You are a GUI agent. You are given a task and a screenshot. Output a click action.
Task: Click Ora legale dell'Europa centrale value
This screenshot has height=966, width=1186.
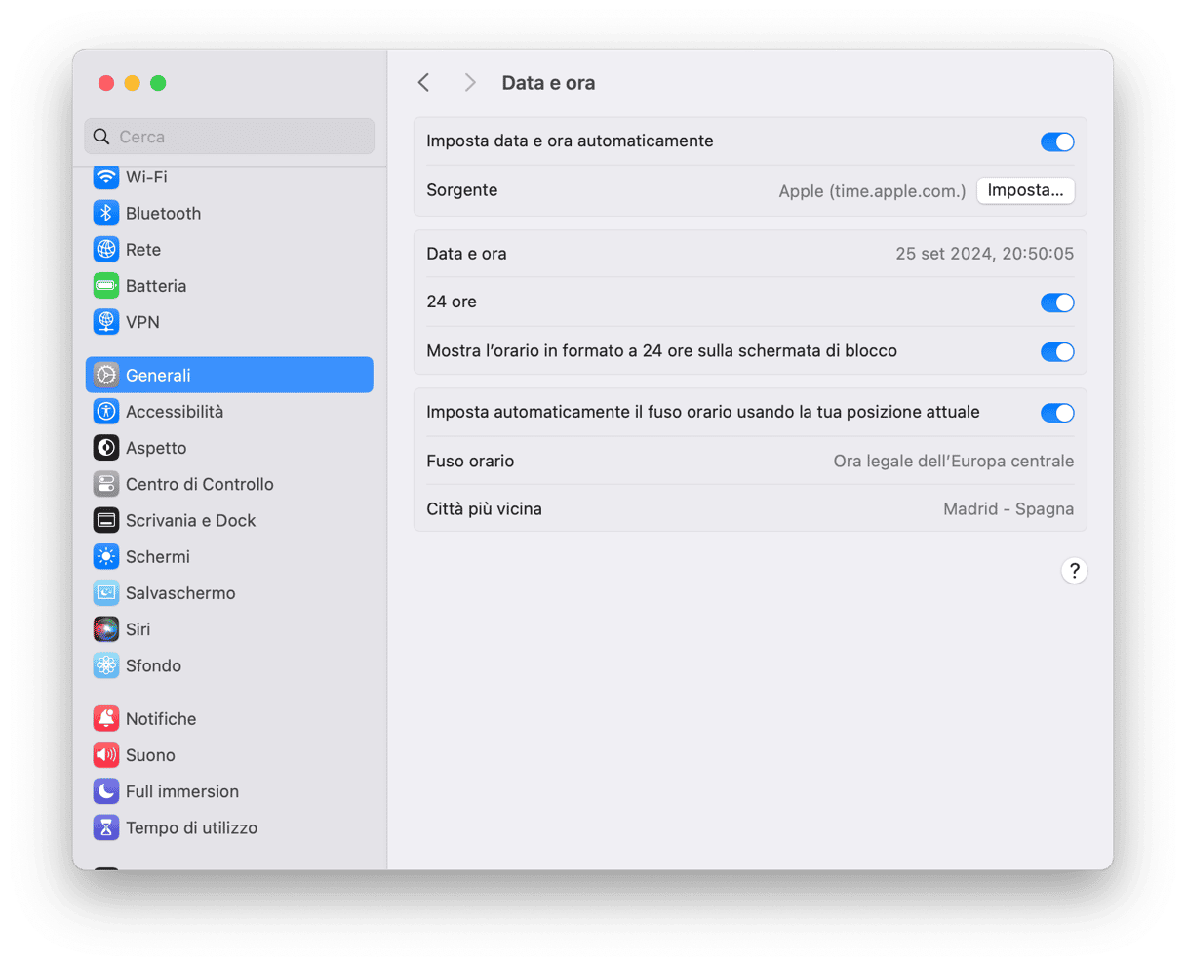pyautogui.click(x=954, y=461)
